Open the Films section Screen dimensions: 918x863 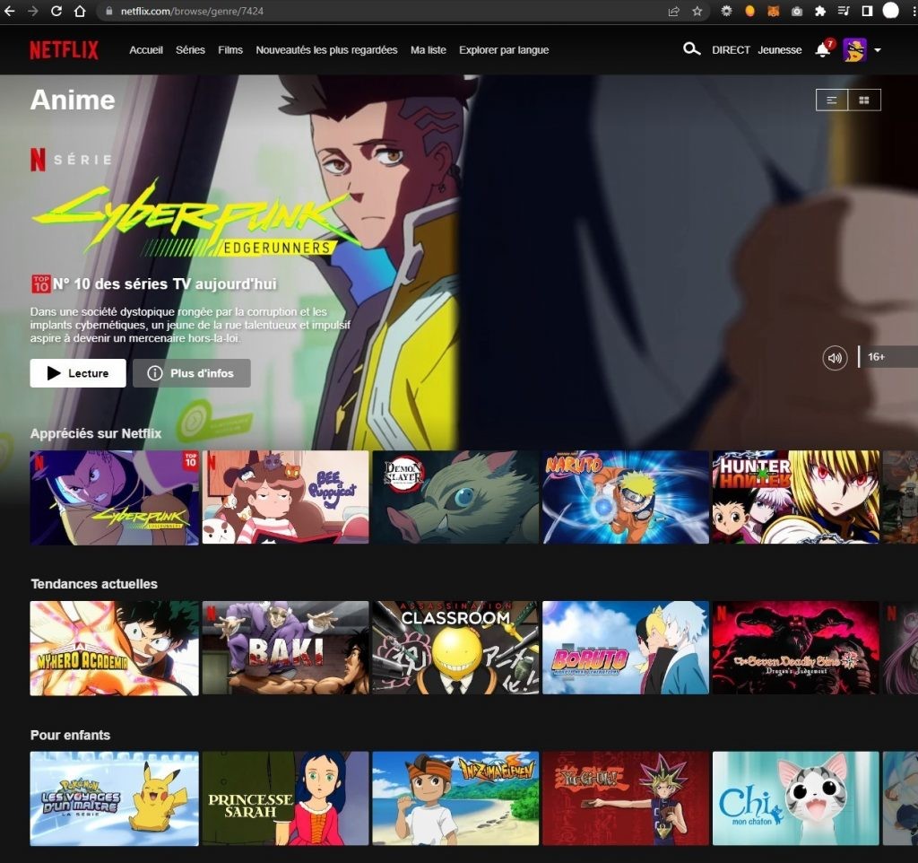click(x=230, y=50)
